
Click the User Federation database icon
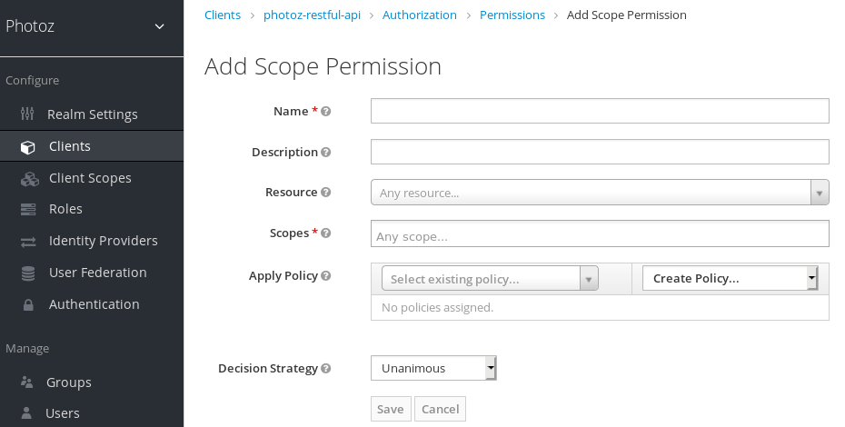pyautogui.click(x=28, y=273)
